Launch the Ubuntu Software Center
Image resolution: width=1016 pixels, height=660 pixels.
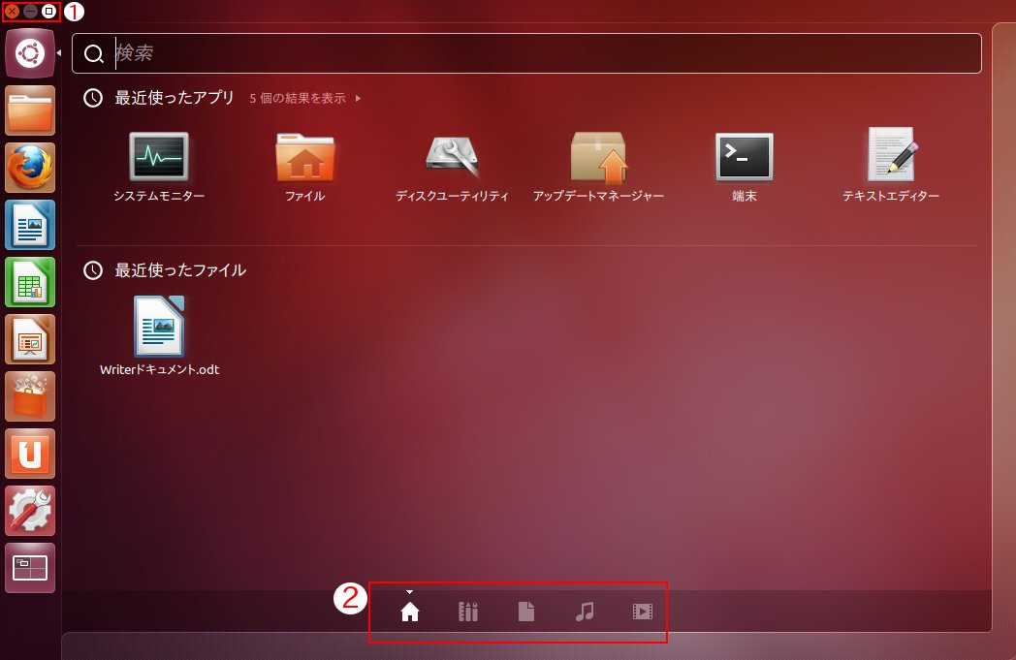pyautogui.click(x=29, y=396)
